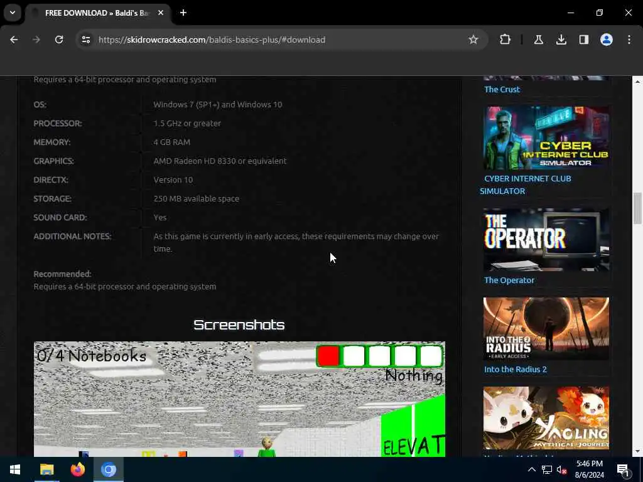Open Chrome Labs flask icon
The height and width of the screenshot is (482, 643).
[538, 40]
